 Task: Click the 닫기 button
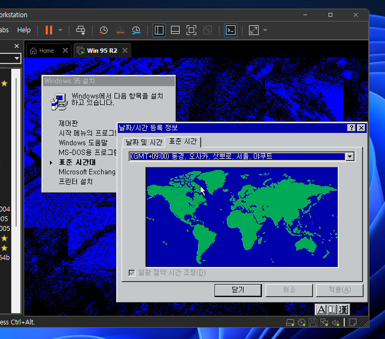click(238, 291)
